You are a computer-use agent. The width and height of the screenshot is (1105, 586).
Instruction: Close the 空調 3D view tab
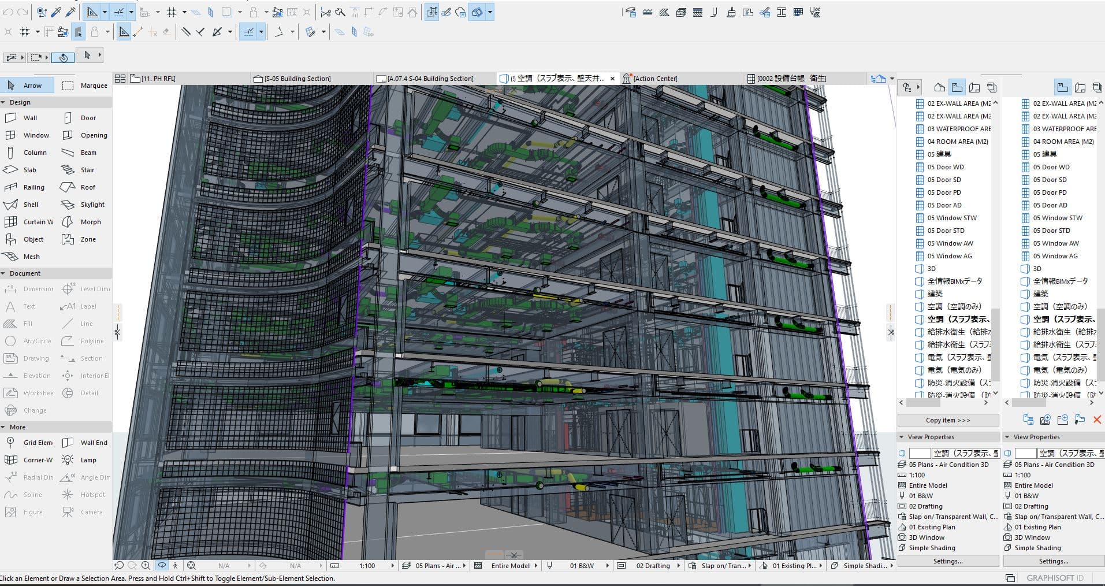coord(612,79)
